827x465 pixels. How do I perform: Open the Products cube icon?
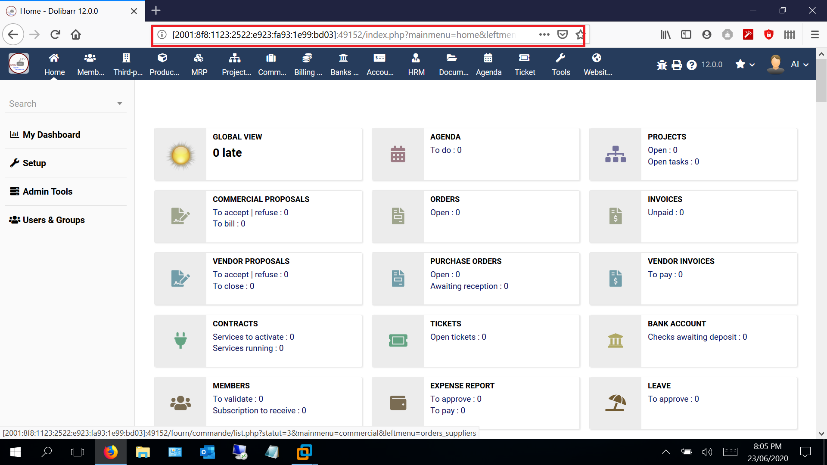[162, 58]
